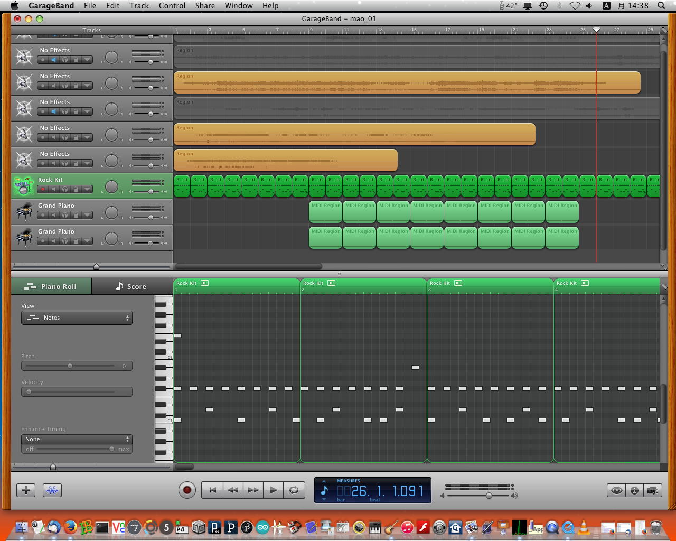Expand the upper Grand Piano track arrow menu
The height and width of the screenshot is (541, 676).
pos(87,215)
